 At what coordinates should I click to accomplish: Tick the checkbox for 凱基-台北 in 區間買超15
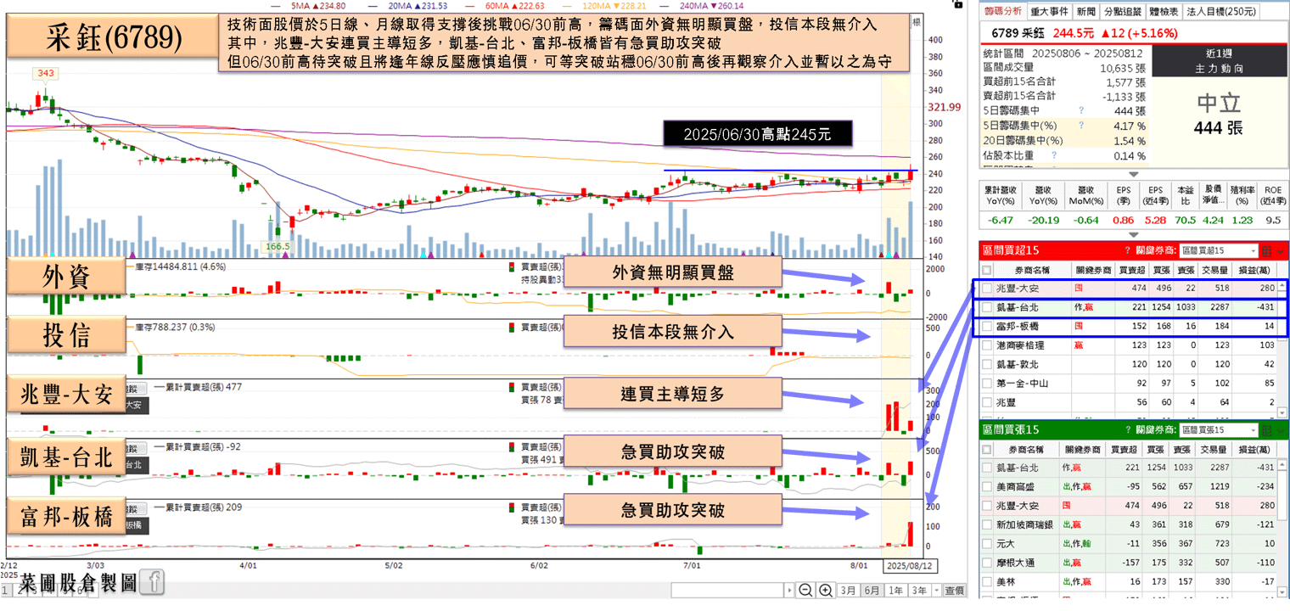[x=987, y=308]
